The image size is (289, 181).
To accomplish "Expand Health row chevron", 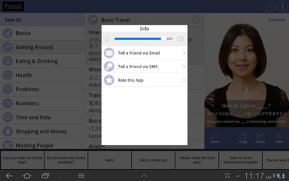I will [x=82, y=75].
